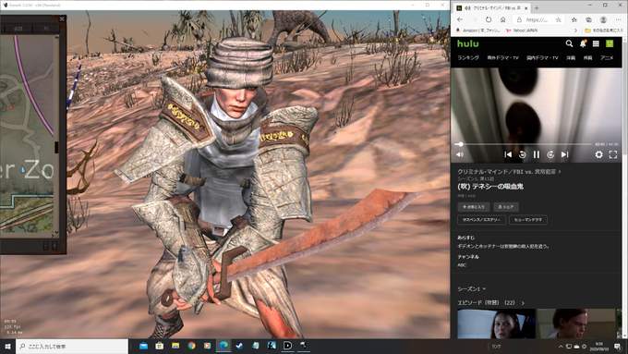Go to the Edge home page icon
Viewport: 628px width, 354px height.
point(502,19)
